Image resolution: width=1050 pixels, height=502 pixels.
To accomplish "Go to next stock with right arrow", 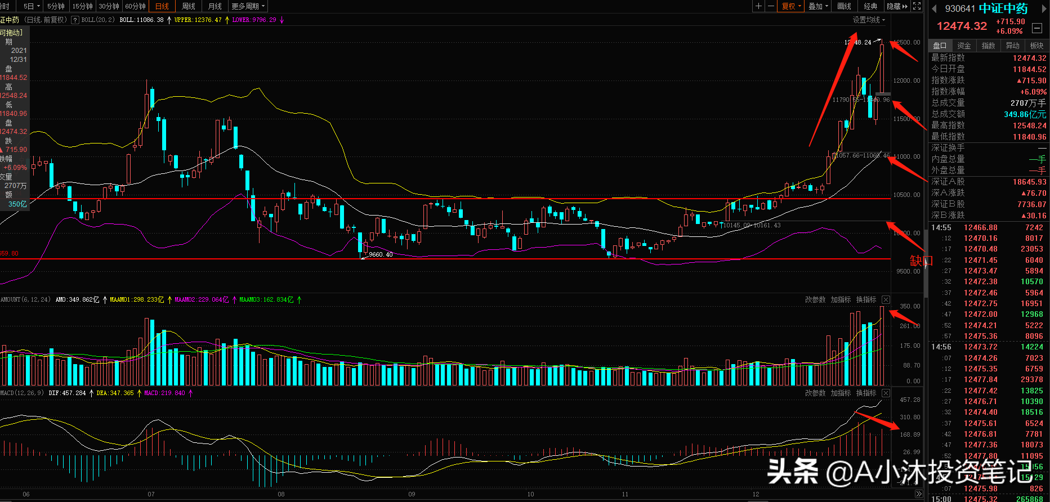I will (1044, 8).
